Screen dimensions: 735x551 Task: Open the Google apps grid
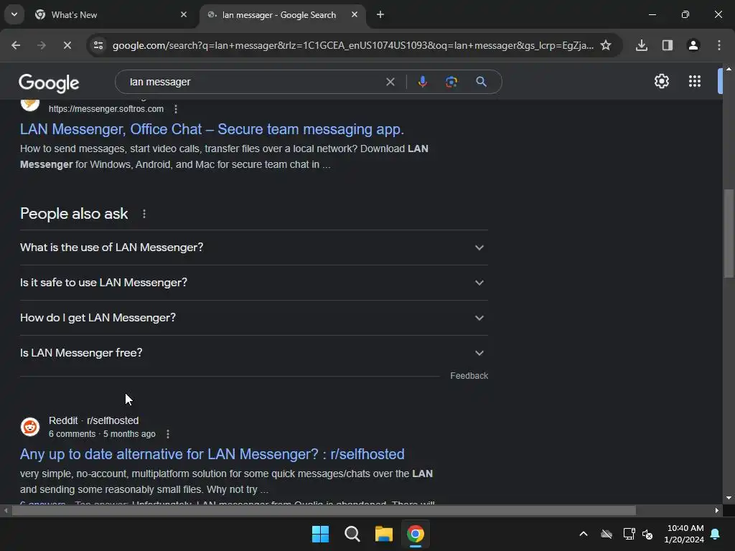[695, 81]
